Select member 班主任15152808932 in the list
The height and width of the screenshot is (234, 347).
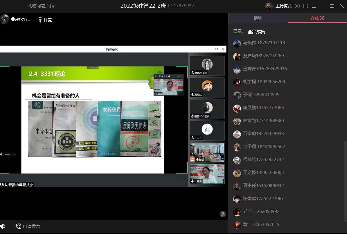pyautogui.click(x=263, y=186)
